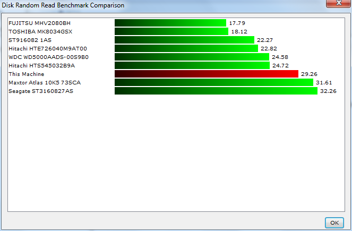Viewport: 352px width, 231px height.
Task: Click the 31.61 score value
Action: pos(324,83)
